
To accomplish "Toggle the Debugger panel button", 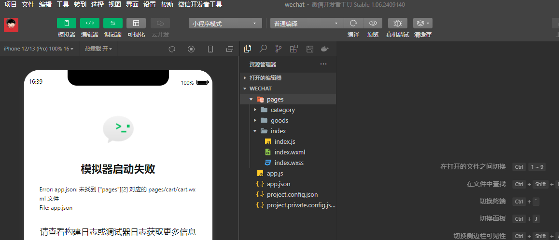I will click(x=113, y=23).
